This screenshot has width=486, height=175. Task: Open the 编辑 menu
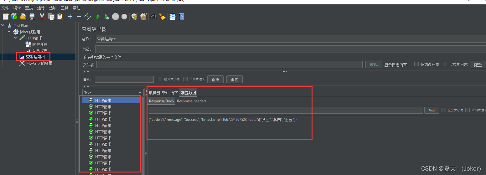point(17,8)
